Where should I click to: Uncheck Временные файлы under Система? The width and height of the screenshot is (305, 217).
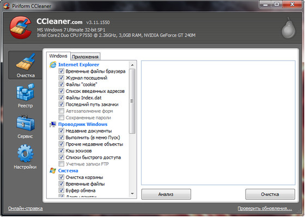point(61,184)
